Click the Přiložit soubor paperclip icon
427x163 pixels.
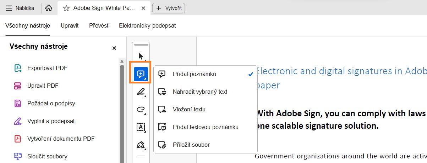162,145
